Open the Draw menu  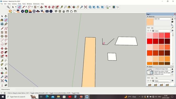click(20, 4)
